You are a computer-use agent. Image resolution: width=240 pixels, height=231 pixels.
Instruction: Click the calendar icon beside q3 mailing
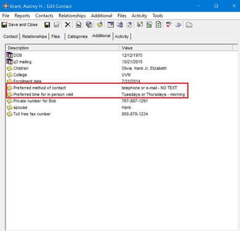[x=9, y=62]
